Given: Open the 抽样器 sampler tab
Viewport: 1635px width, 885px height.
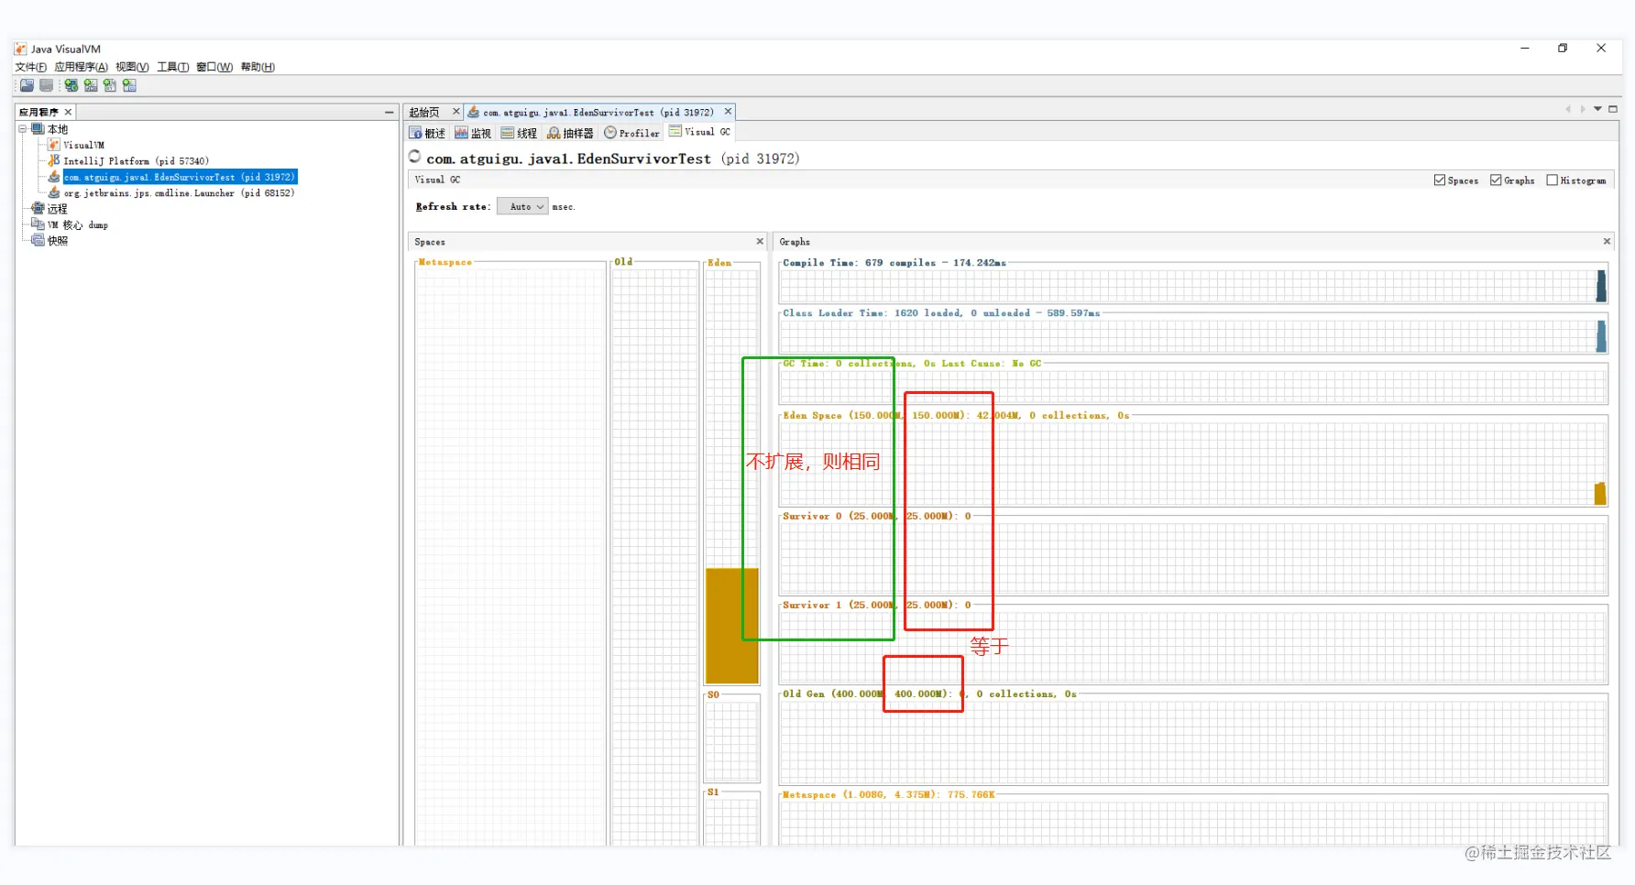Looking at the screenshot, I should [570, 133].
